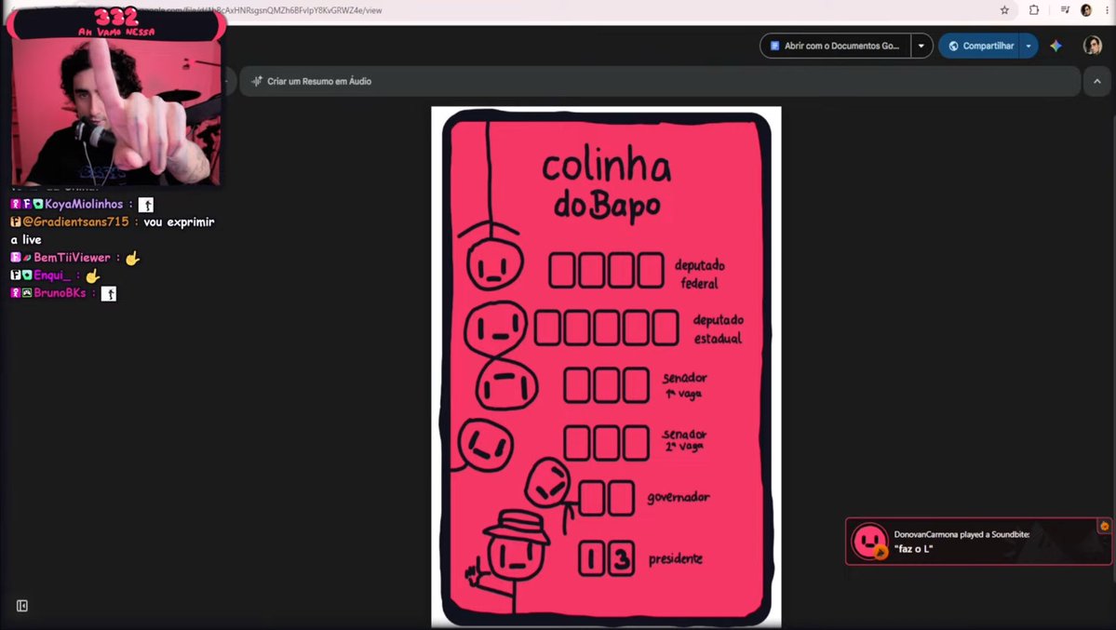The image size is (1116, 630).
Task: Click the Enqui_ chat username
Action: pos(52,275)
